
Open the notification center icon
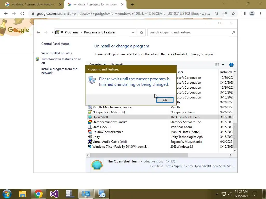[x=255, y=194]
